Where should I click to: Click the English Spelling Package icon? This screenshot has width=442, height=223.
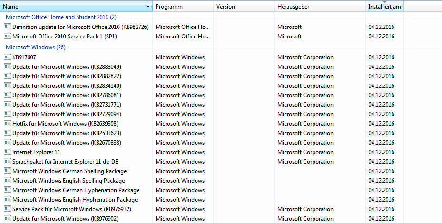(8, 181)
